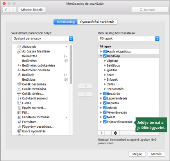Click the Az összes frissítése refresh icon

point(19,51)
